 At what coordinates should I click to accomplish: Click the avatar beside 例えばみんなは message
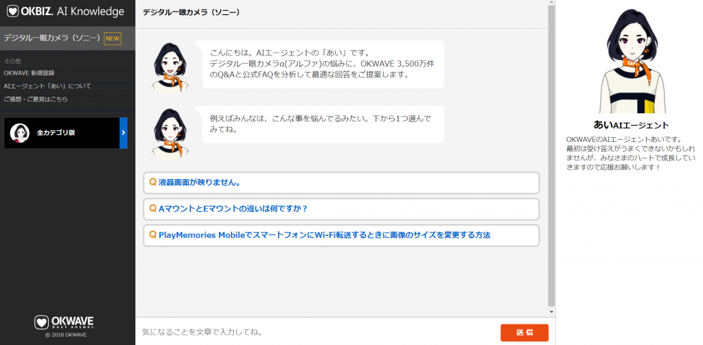coord(170,134)
